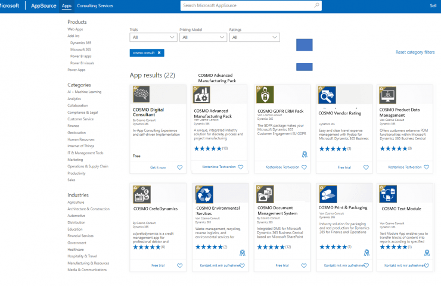
Task: Open the COSMO Digital Consultant app icon
Action: [x=141, y=95]
